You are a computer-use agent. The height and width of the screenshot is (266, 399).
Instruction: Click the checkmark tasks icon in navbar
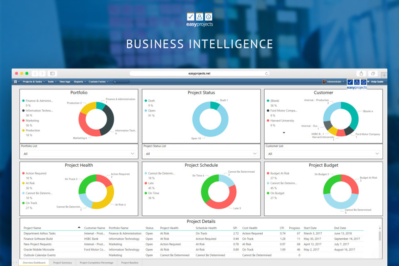(350, 82)
